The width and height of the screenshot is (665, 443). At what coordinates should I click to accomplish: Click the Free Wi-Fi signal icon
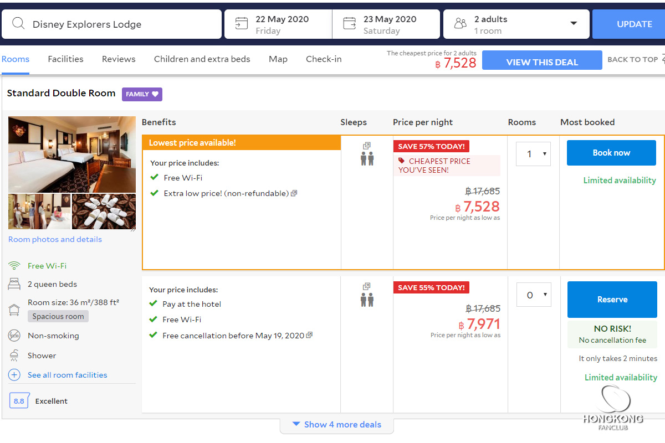pyautogui.click(x=14, y=266)
